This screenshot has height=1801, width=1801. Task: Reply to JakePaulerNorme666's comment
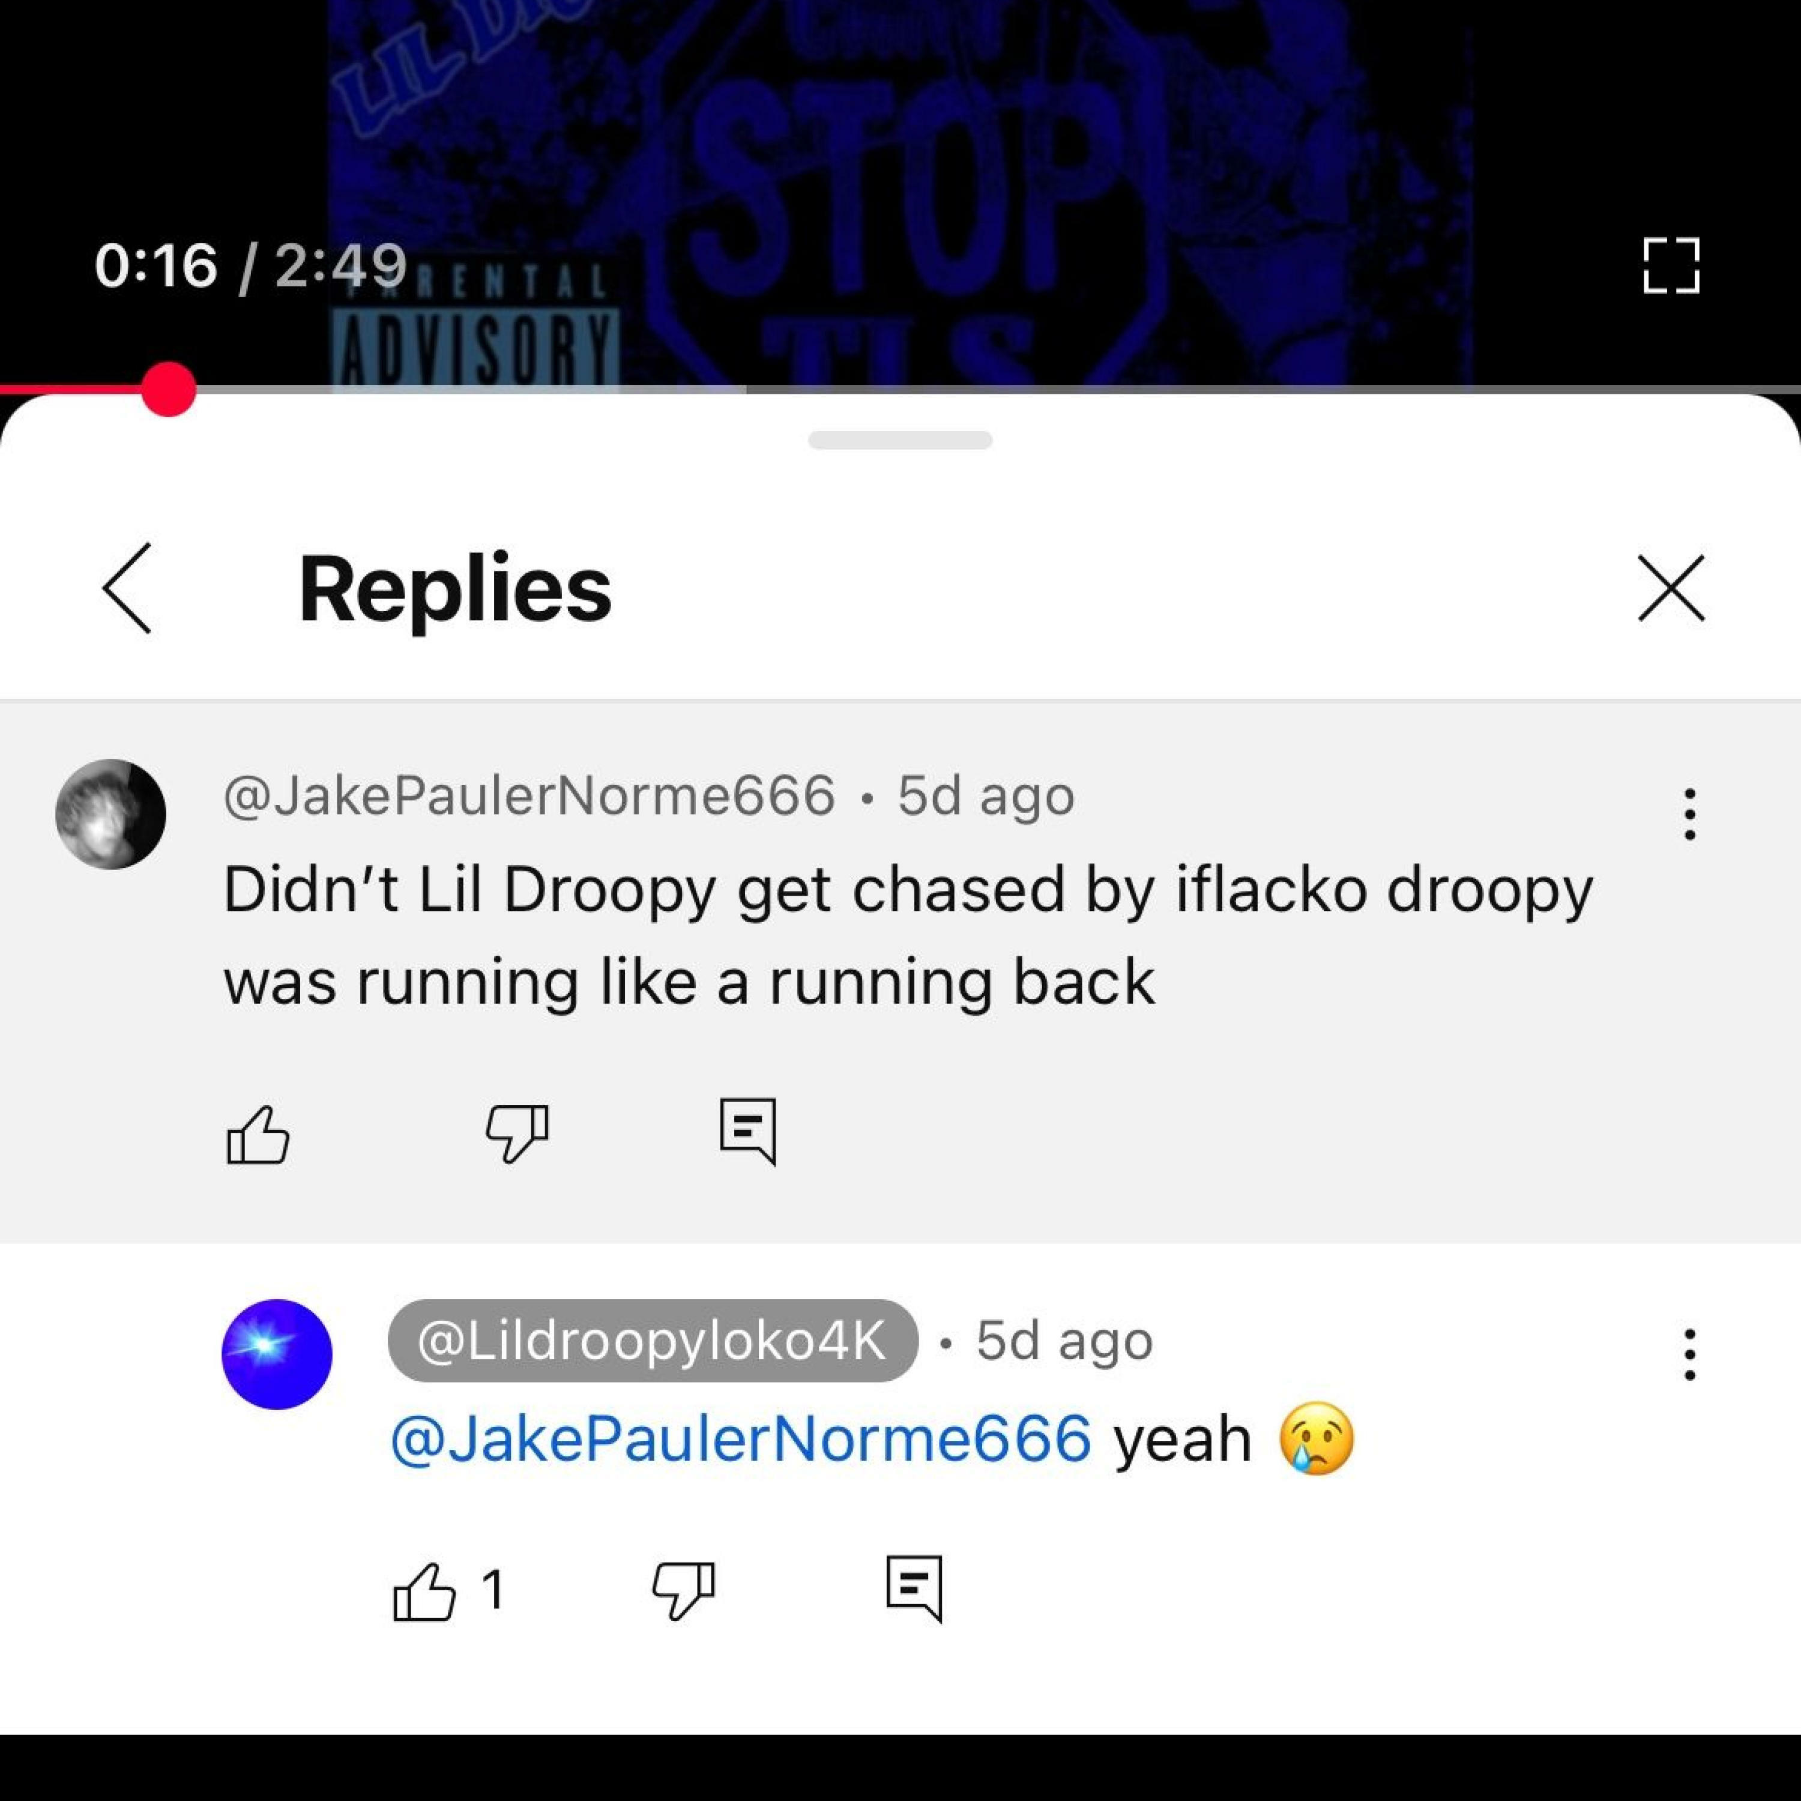(747, 1132)
